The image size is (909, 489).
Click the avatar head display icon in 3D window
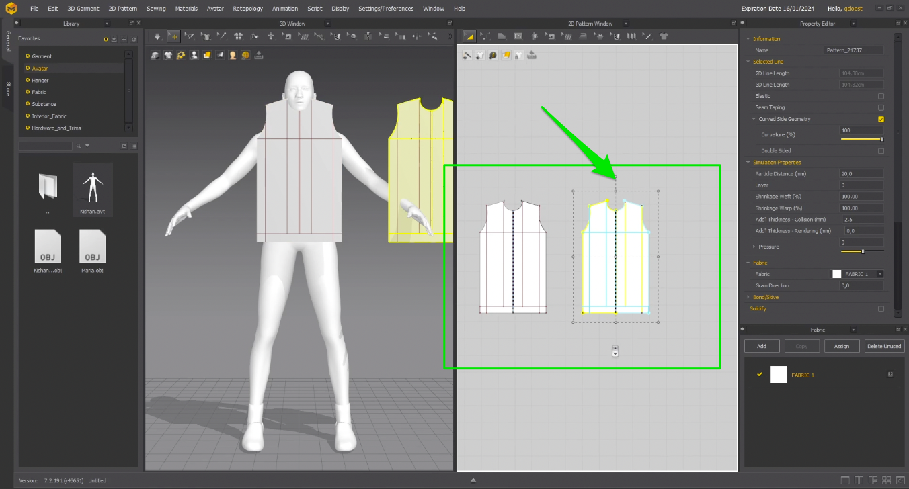point(233,55)
